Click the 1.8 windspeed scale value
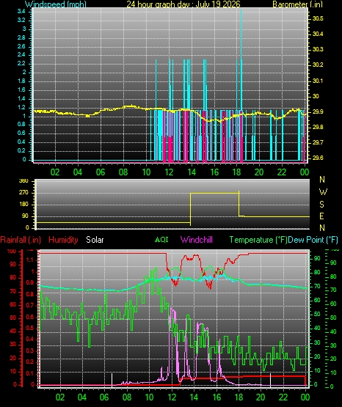Screen dimensions: 342x407 click(x=21, y=81)
